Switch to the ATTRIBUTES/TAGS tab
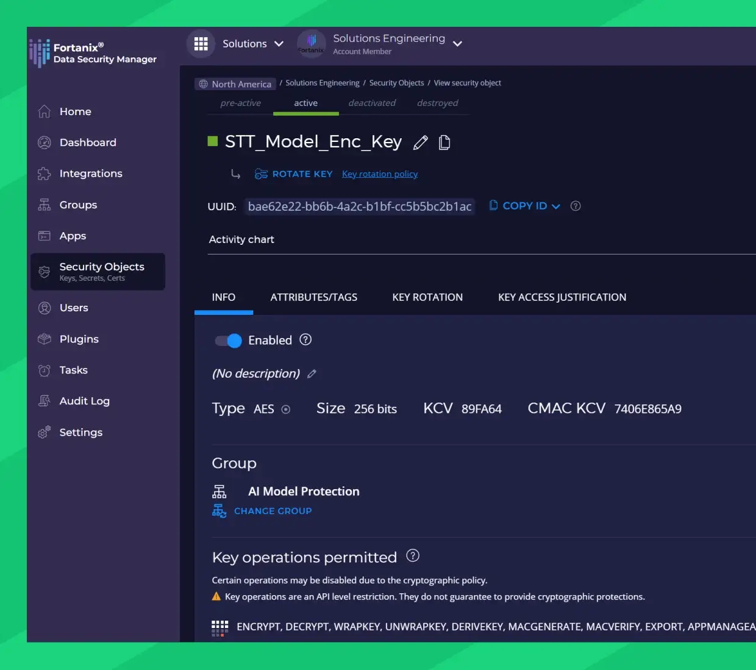 (x=313, y=297)
